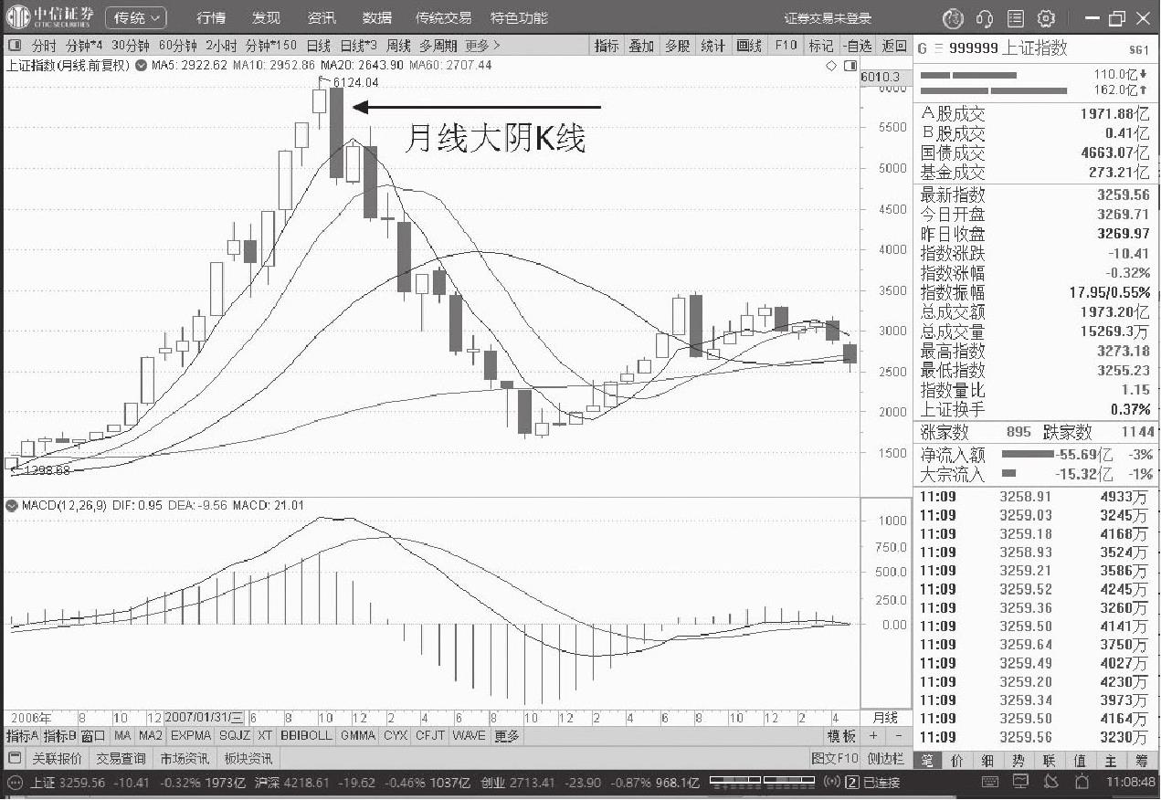
Task: Click the 标记 mark button
Action: click(820, 46)
